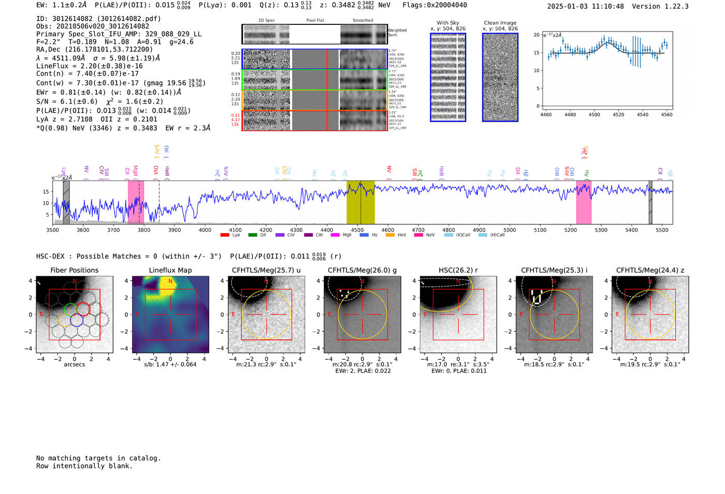Viewport: 725px width, 494px height.
Task: Click the orange fiber circle in Fiber Positions
Action: [x=64, y=320]
